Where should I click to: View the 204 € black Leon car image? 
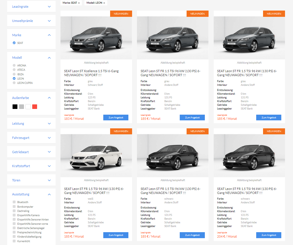[x=249, y=155]
